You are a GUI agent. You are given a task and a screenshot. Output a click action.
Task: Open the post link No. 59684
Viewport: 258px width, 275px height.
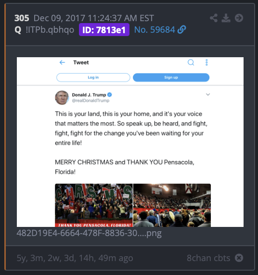[x=155, y=30]
